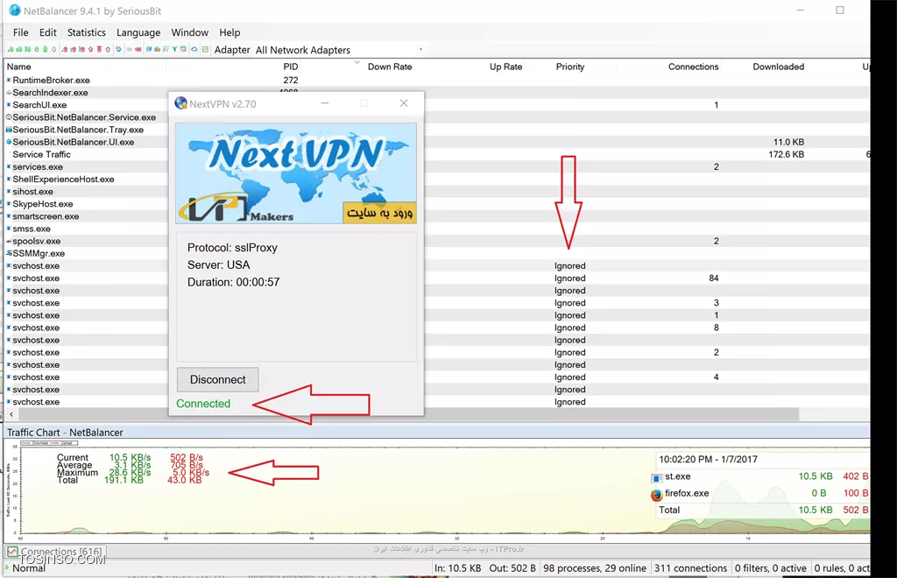Viewport: 897px width, 578px height.
Task: Click NextVPN globe icon in its title bar
Action: [x=180, y=103]
